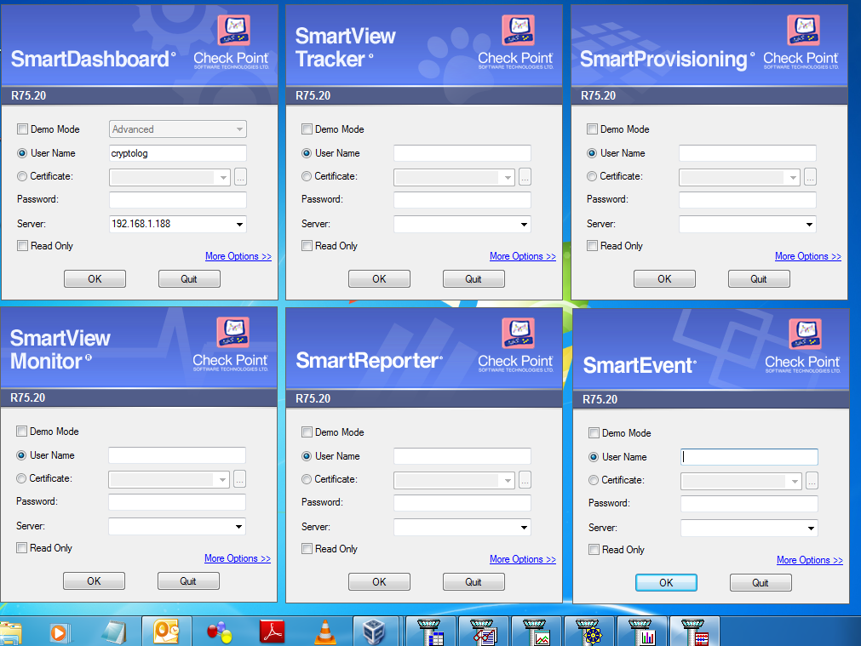Focus the User Name field in SmartView Tracker
The width and height of the screenshot is (861, 646).
(462, 153)
